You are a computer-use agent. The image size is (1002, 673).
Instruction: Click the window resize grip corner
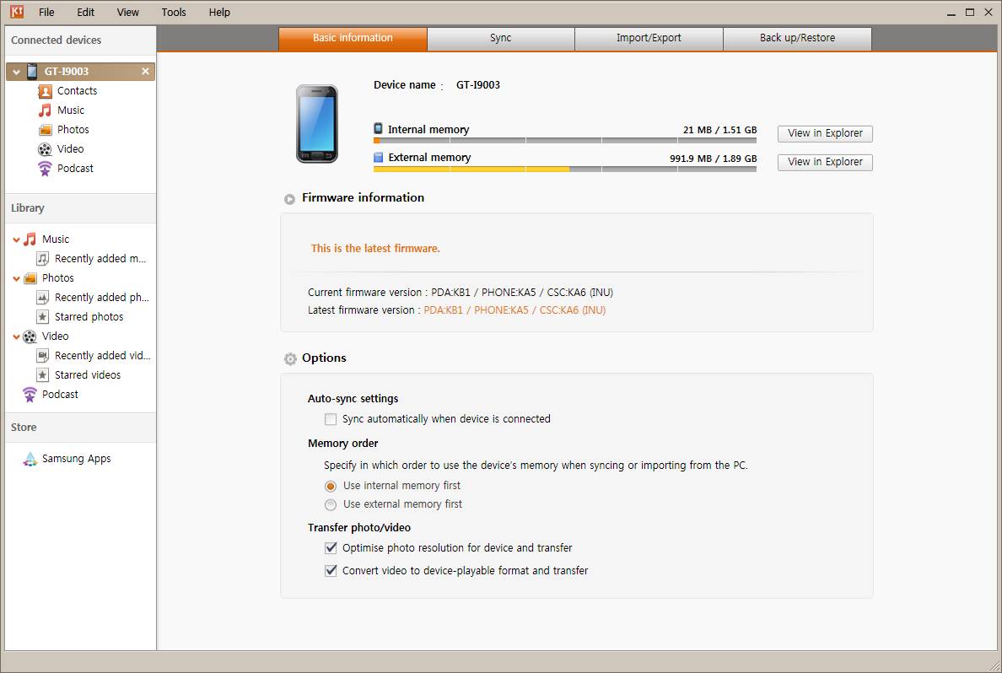point(994,665)
